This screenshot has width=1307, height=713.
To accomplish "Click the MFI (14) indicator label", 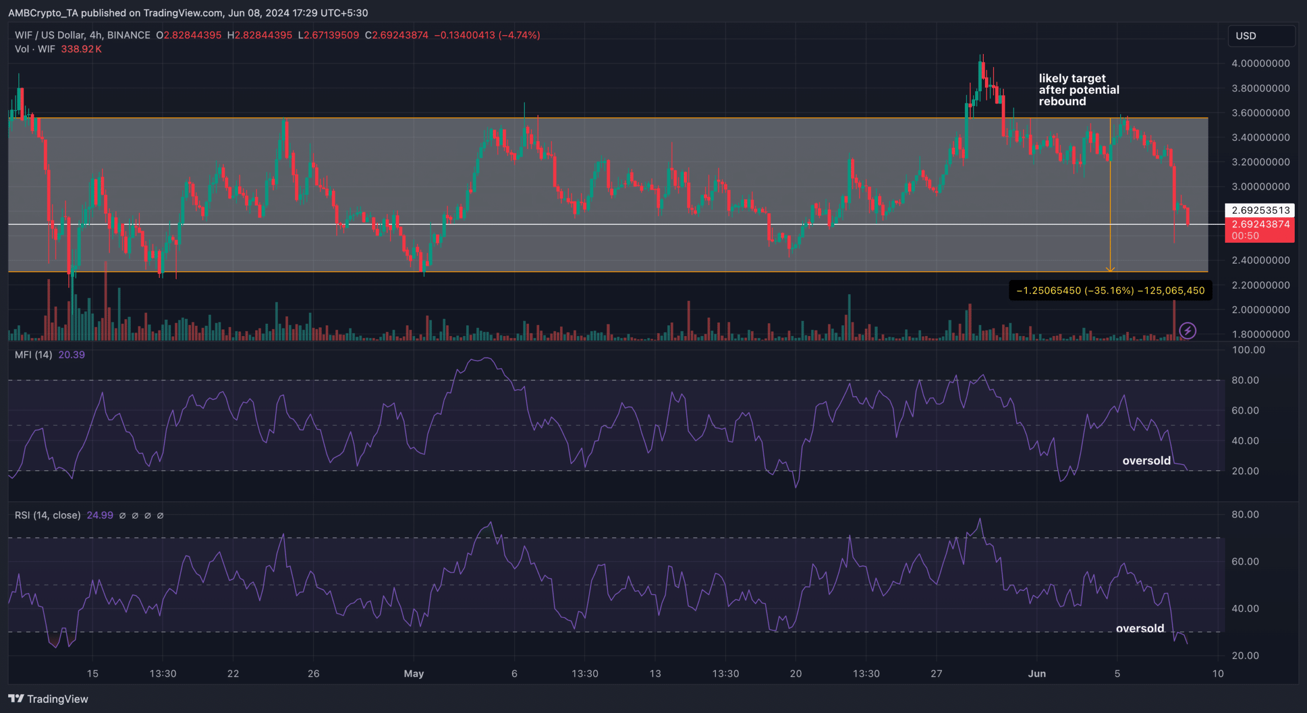I will pyautogui.click(x=33, y=354).
